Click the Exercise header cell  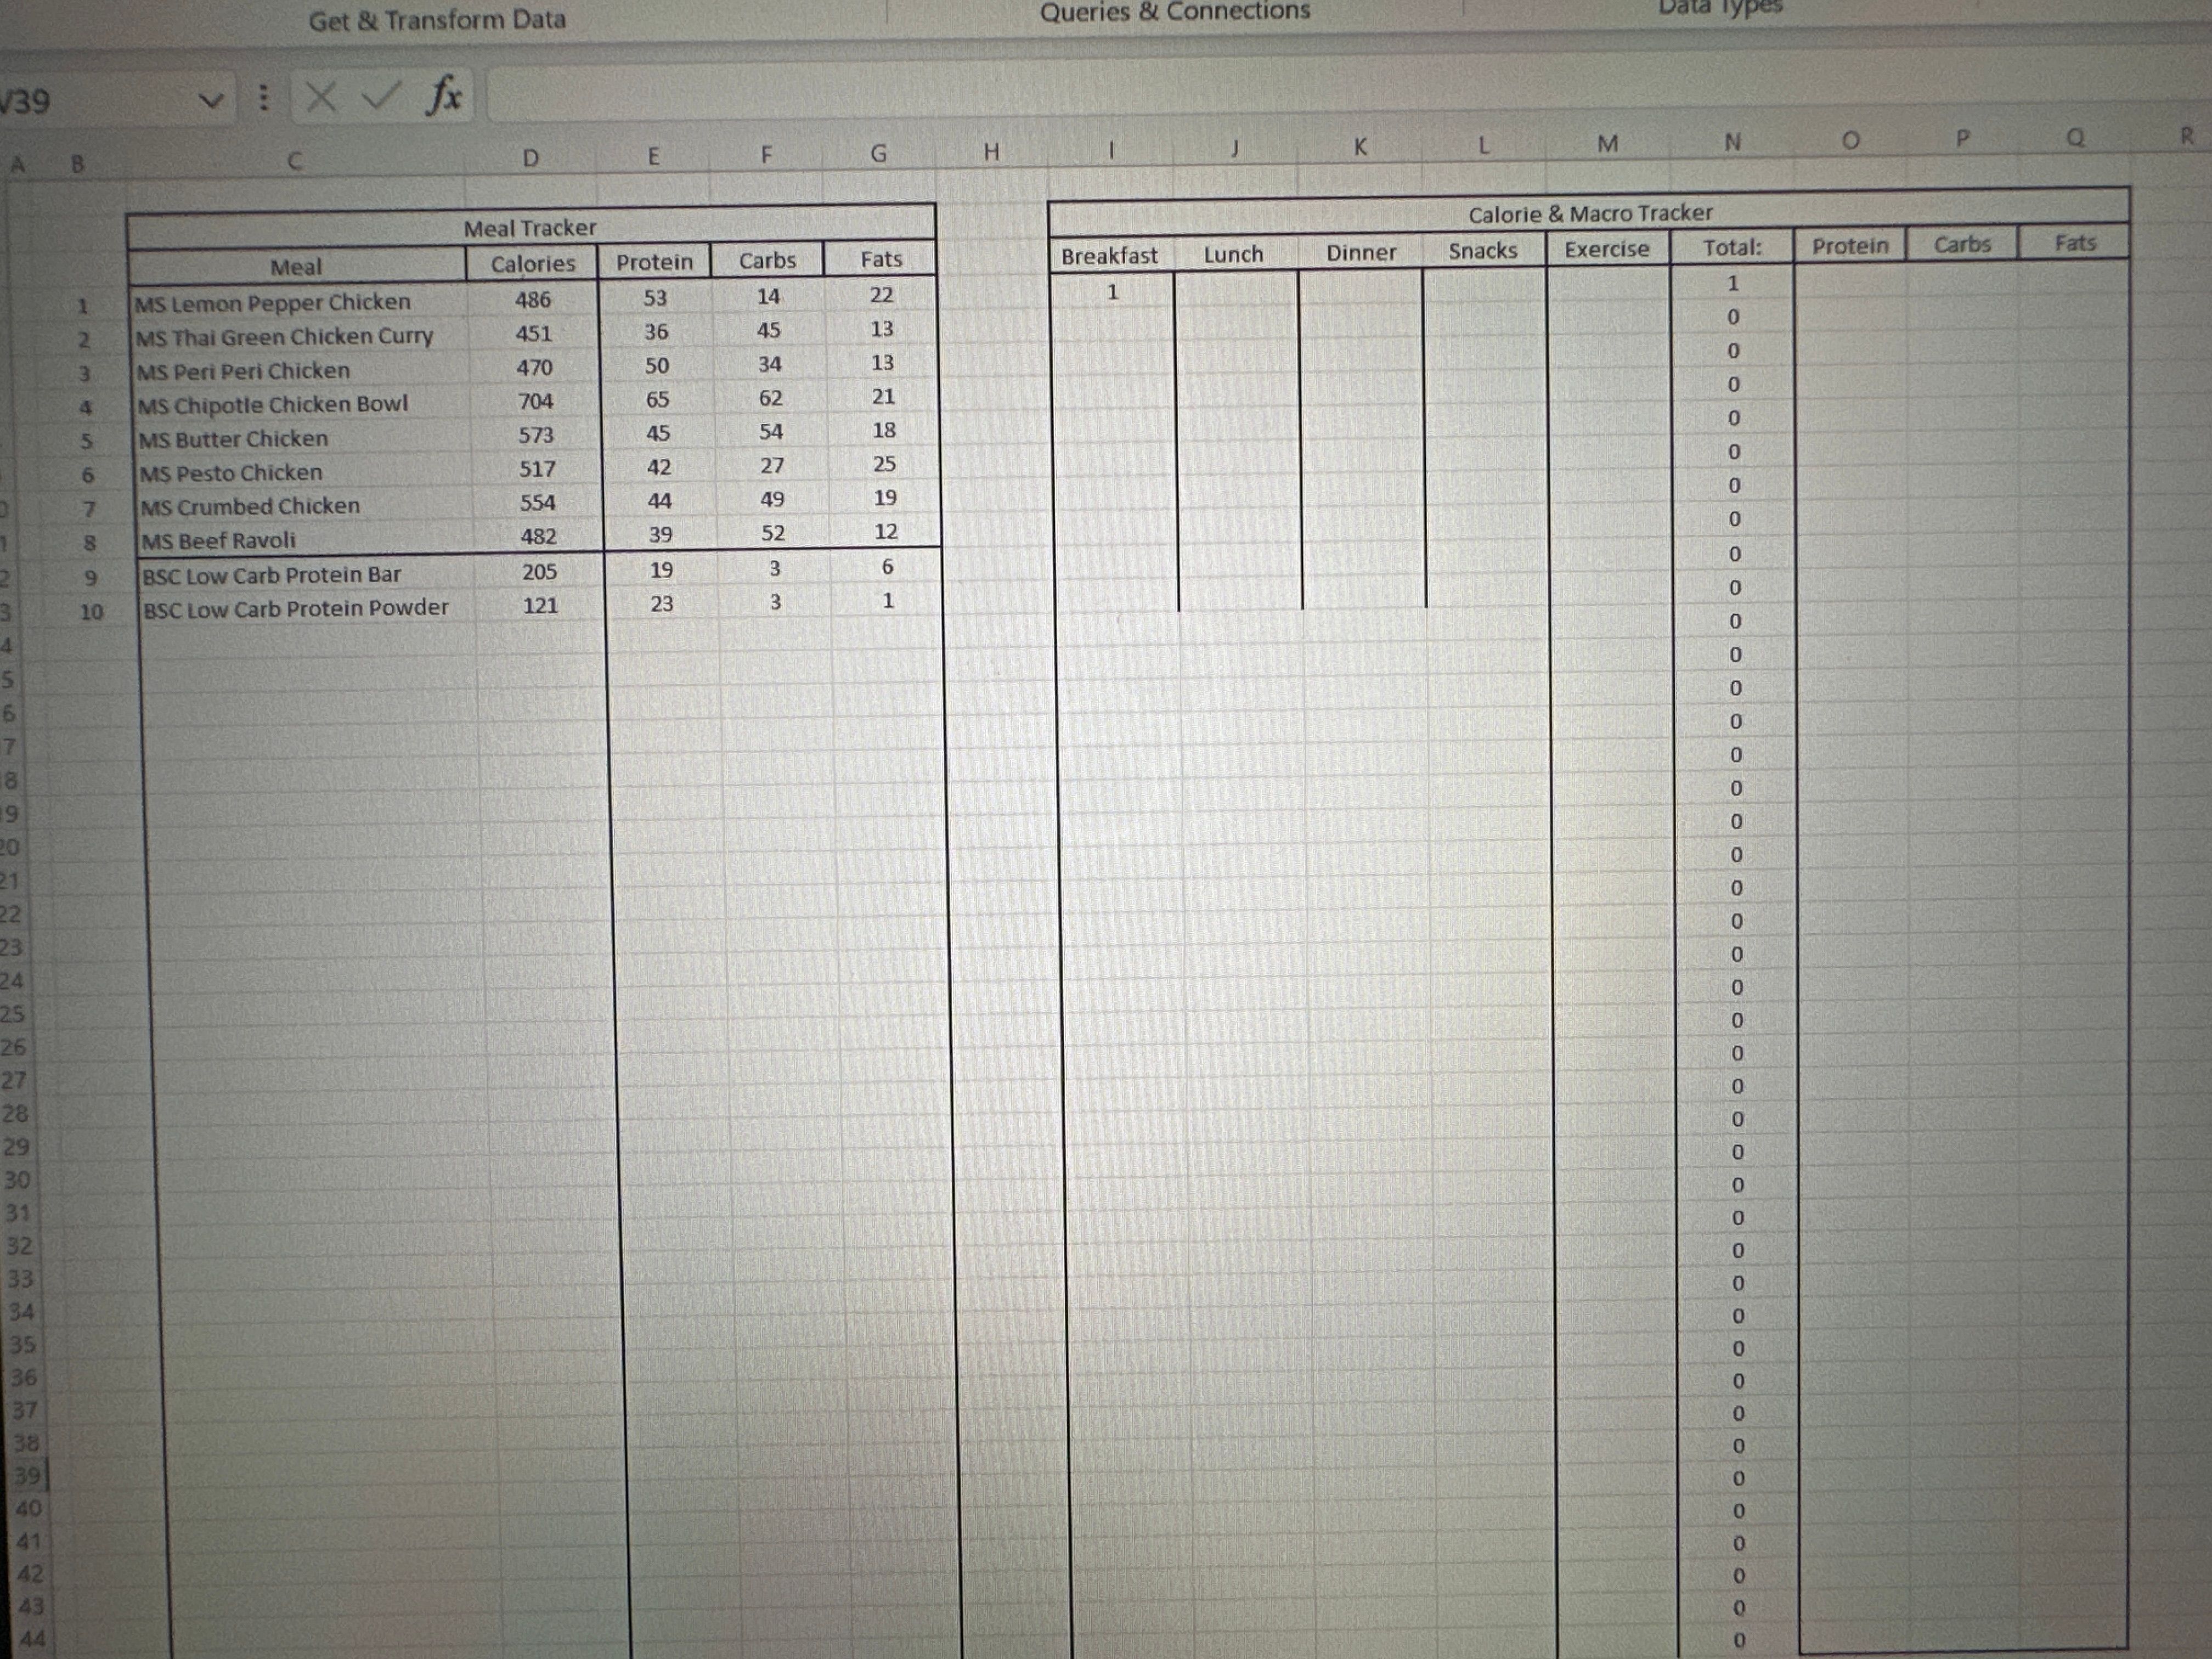(1606, 249)
